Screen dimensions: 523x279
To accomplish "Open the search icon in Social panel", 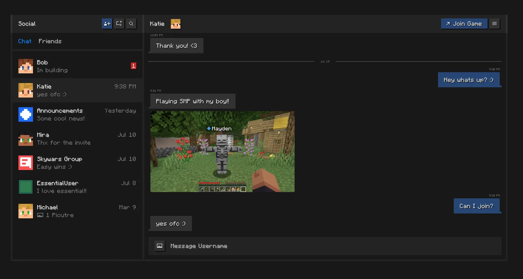I will click(131, 24).
